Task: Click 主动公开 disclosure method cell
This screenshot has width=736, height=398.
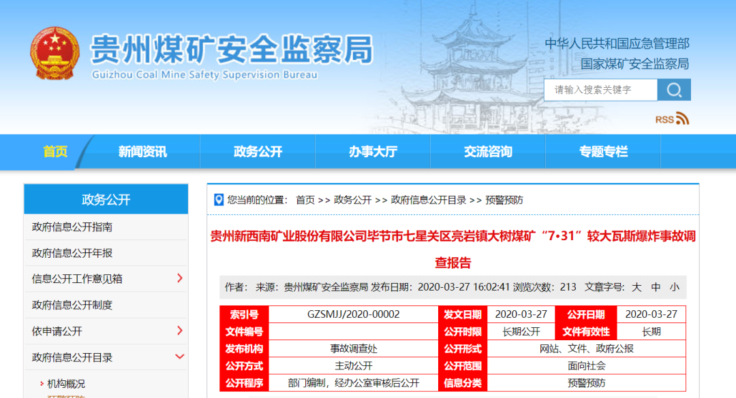Action: coord(354,365)
